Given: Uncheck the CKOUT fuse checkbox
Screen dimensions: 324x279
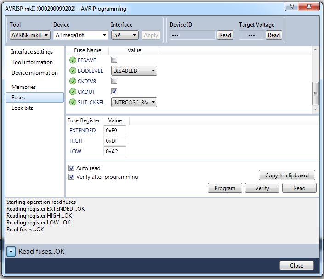Looking at the screenshot, I should [114, 91].
